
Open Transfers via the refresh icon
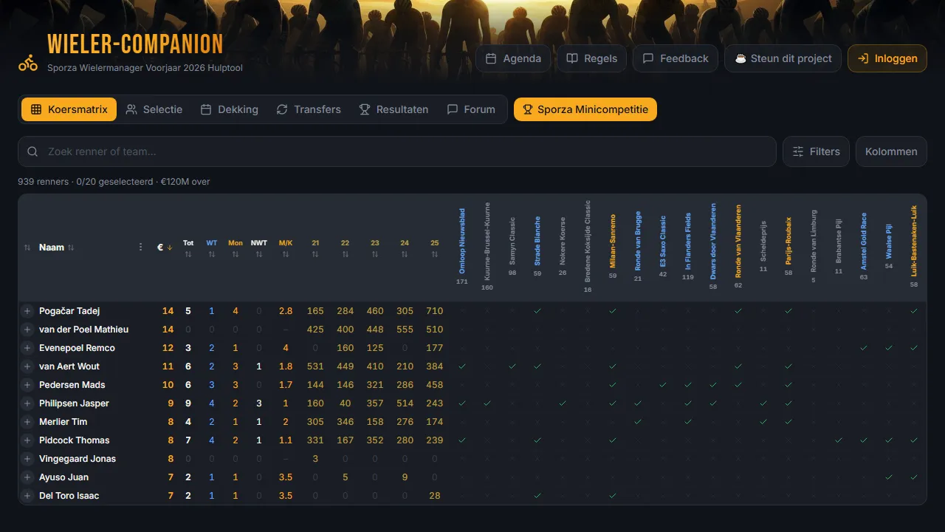[x=281, y=109]
